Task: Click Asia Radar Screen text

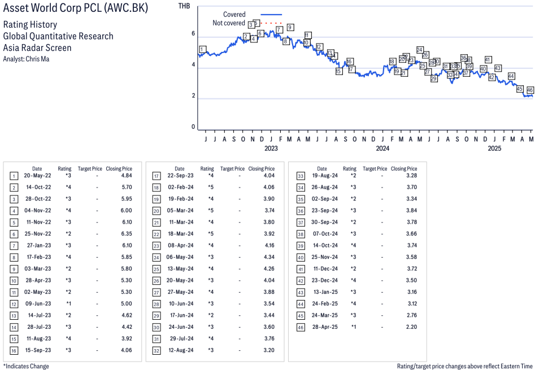Action: [x=37, y=48]
